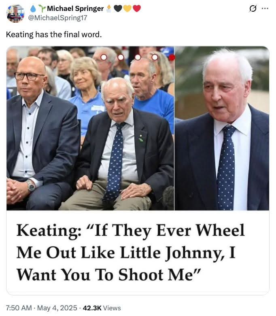The width and height of the screenshot is (276, 316).
Task: Open the Michael Springer display name link
Action: click(75, 8)
